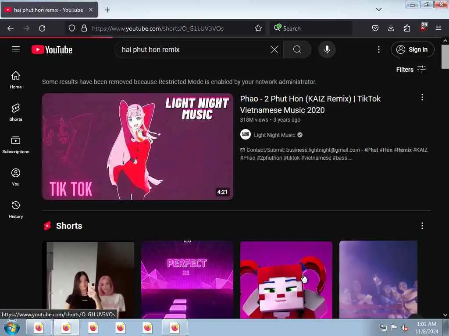Clear the search query with the X icon
This screenshot has width=449, height=336.
pyautogui.click(x=274, y=50)
